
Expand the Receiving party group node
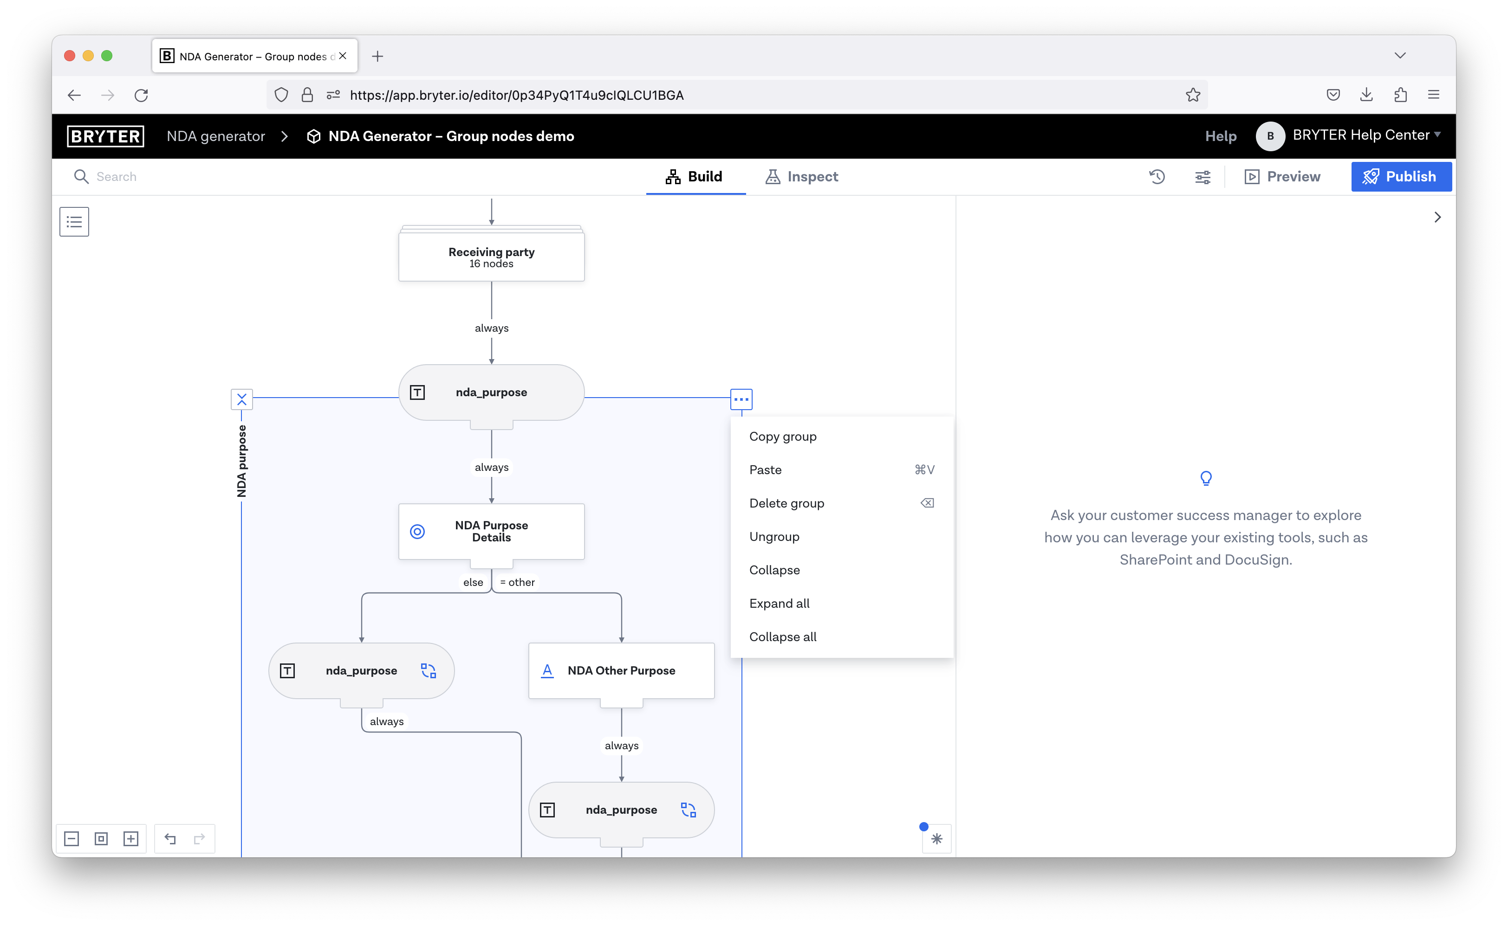490,256
